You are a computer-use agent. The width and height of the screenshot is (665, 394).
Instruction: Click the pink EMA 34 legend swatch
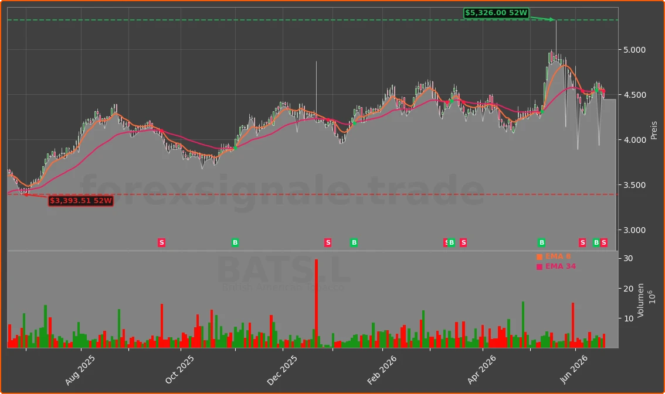540,266
